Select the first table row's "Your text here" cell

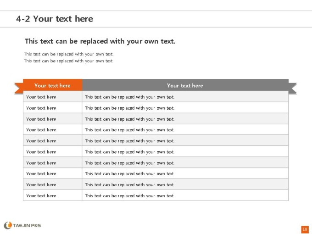[52, 97]
